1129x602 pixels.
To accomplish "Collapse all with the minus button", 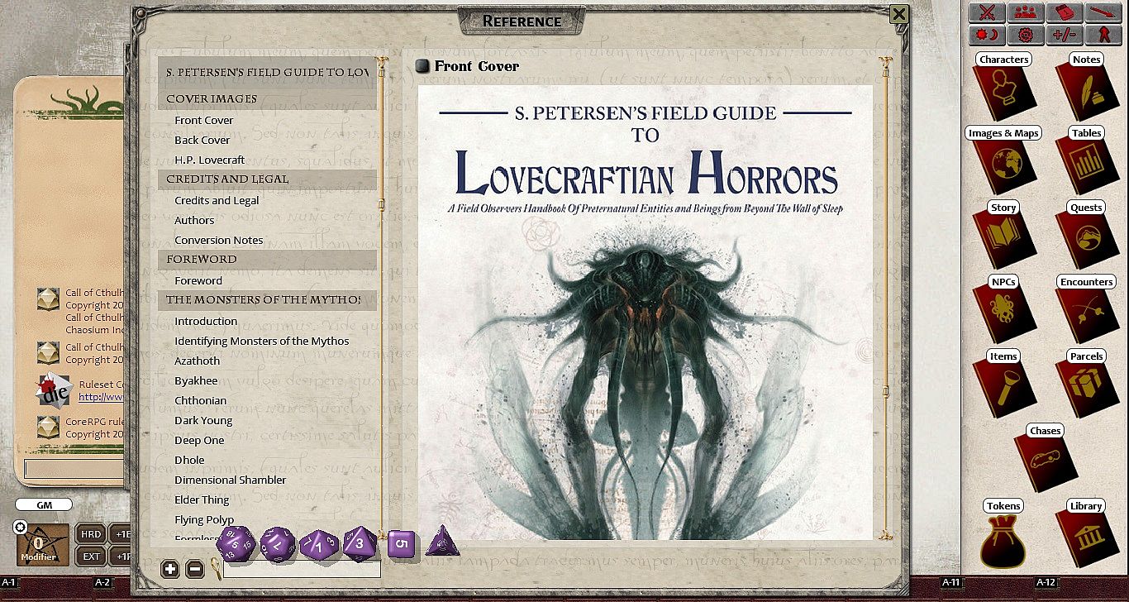I will coord(195,569).
